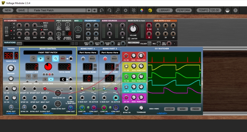Click the monitor next-part arrow button
The width and height of the screenshot is (247, 132).
tap(35, 77)
